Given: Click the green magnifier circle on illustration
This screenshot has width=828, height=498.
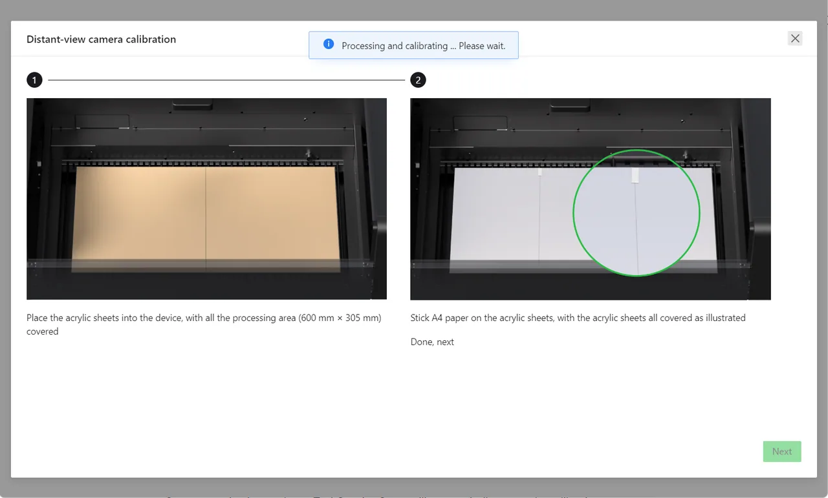Looking at the screenshot, I should [637, 213].
